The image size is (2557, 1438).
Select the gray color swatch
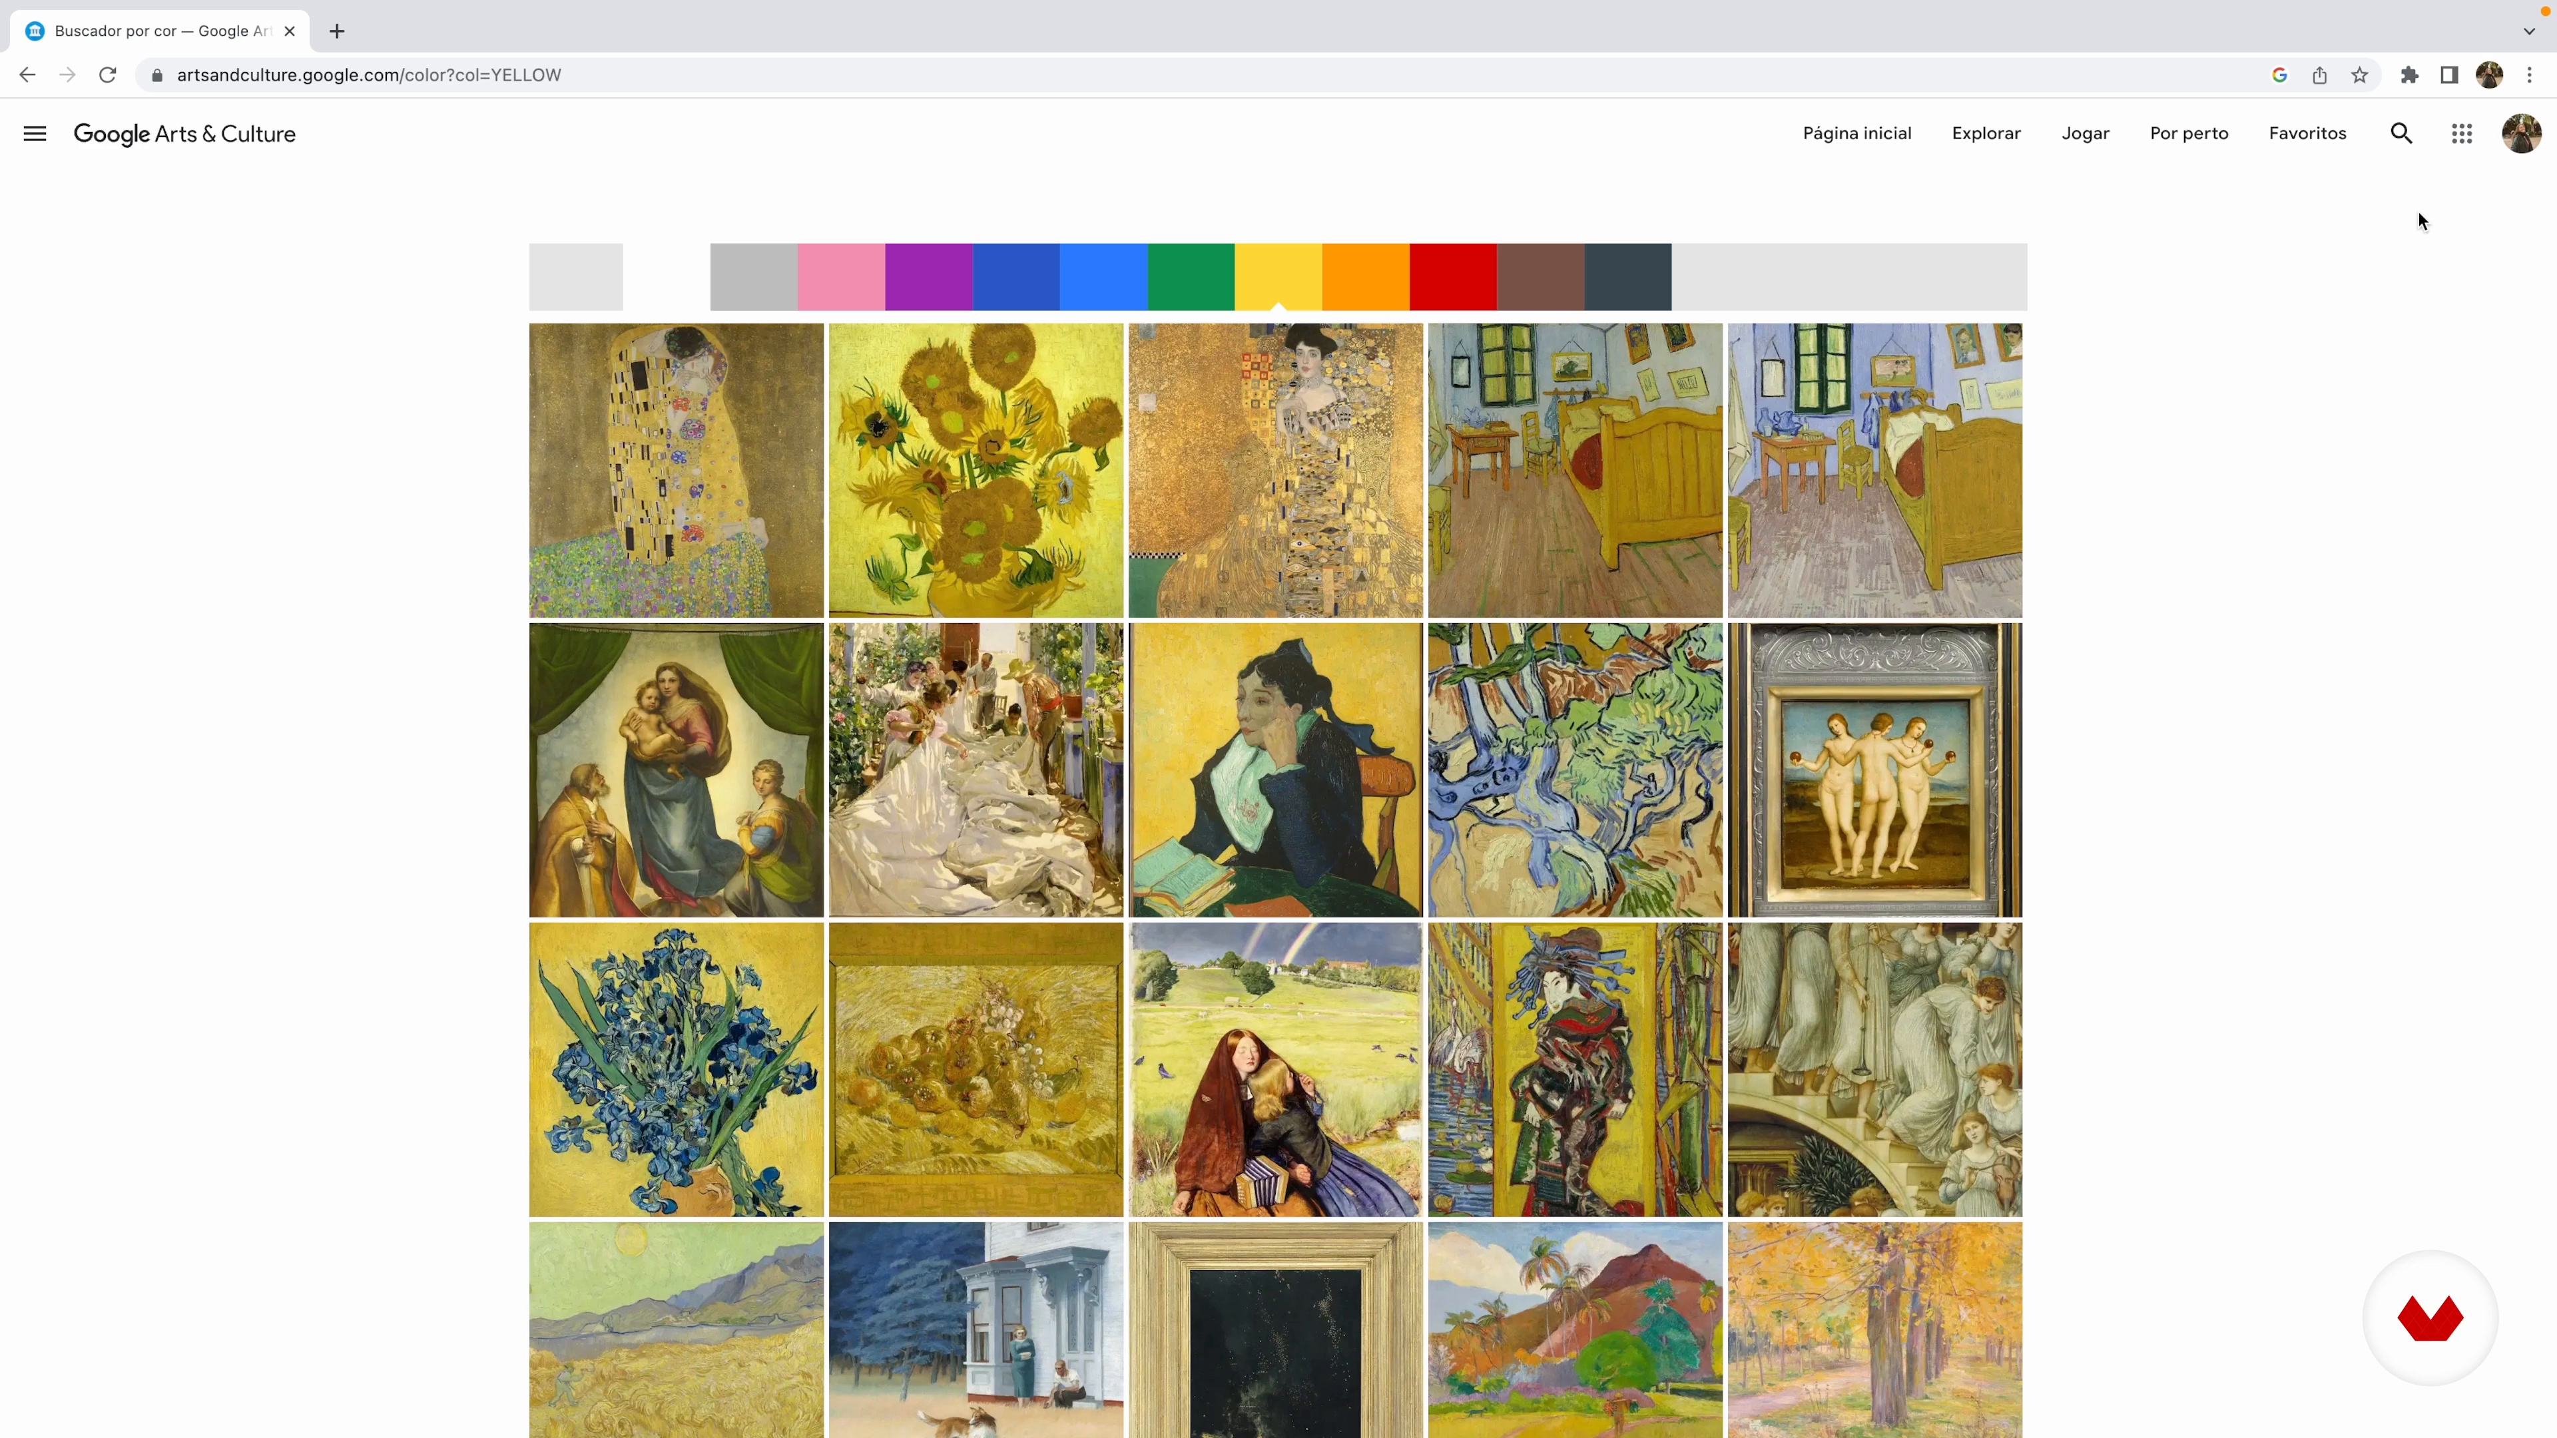(754, 277)
